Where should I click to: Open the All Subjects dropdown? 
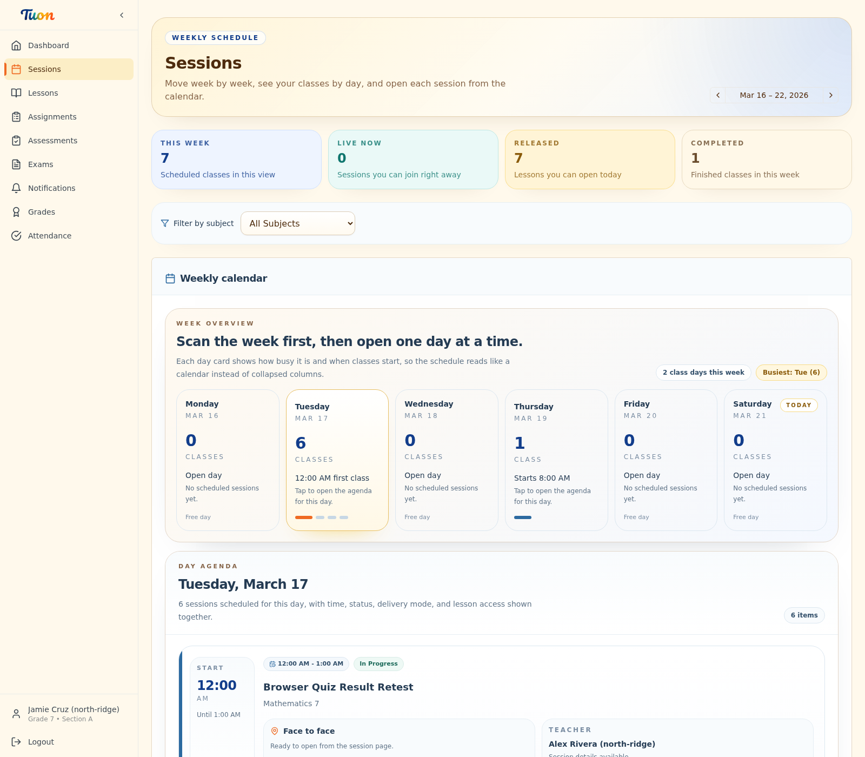tap(298, 223)
